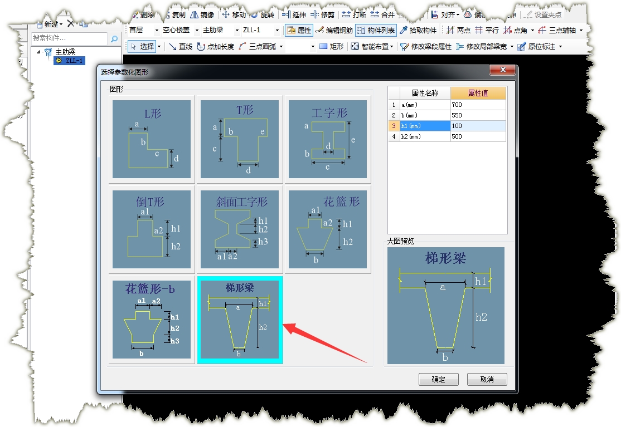
Task: Select the 镜像 (mirror) tool
Action: coord(202,14)
